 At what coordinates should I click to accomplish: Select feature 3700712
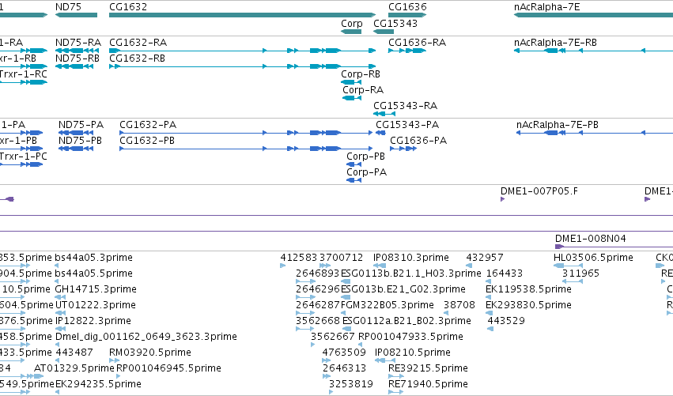click(x=341, y=258)
